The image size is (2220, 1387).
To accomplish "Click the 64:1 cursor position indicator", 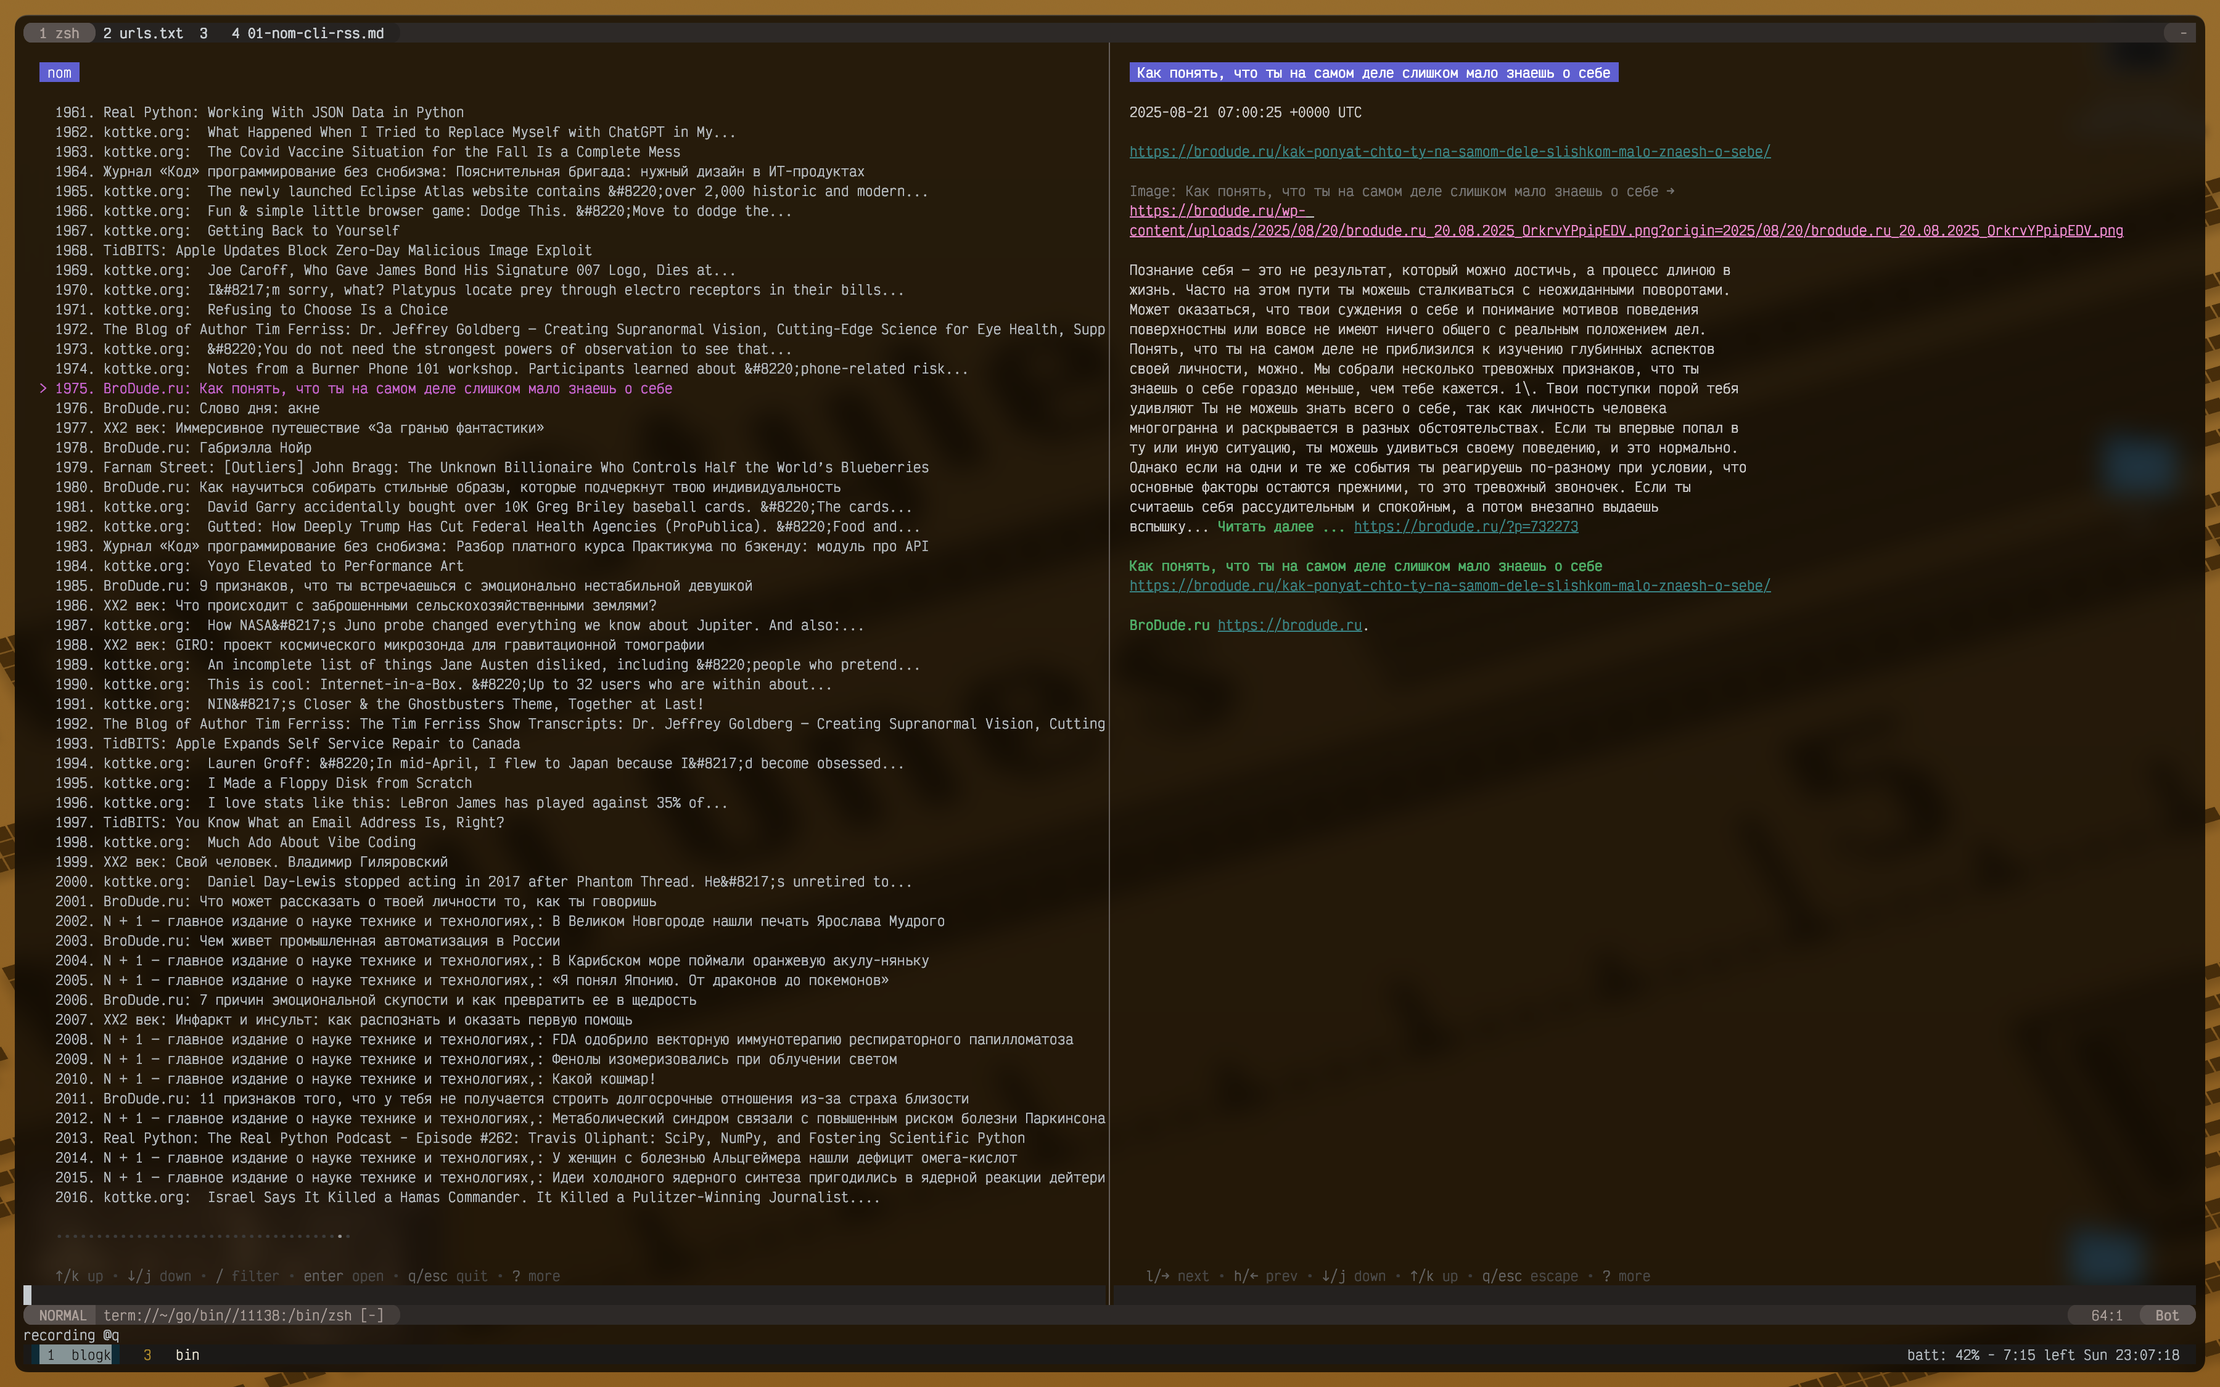I will tap(2107, 1315).
